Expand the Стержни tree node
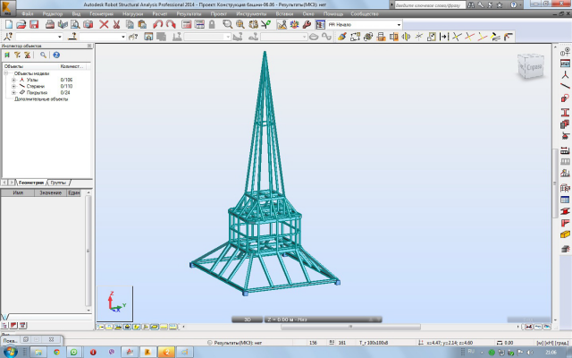The width and height of the screenshot is (572, 358). click(x=13, y=87)
